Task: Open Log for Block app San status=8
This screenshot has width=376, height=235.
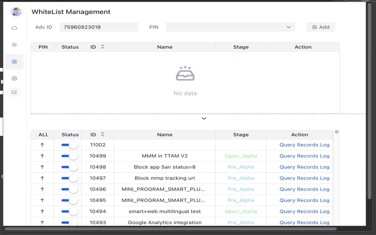Action: tap(325, 167)
